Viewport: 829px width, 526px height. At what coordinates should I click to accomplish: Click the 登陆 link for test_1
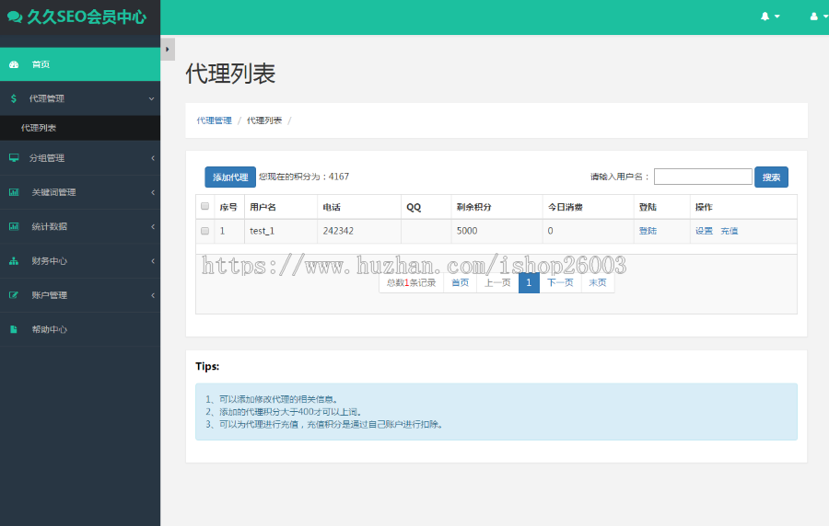point(648,231)
